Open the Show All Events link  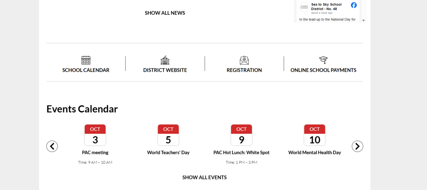204,177
